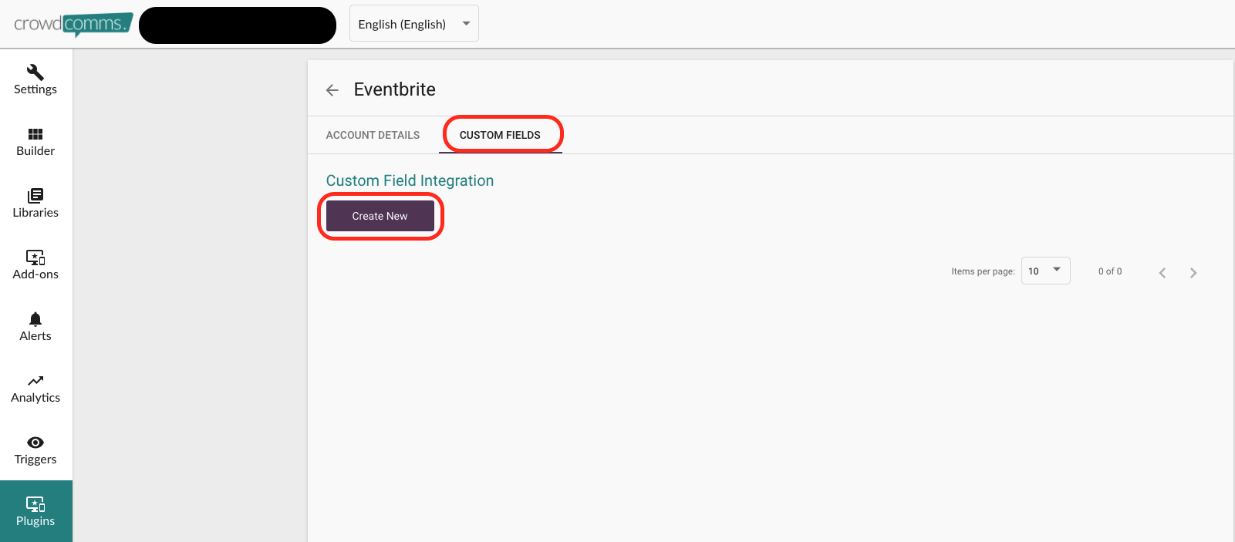Open the English (English) language dropdown
Screen dimensions: 1235x542
point(414,23)
